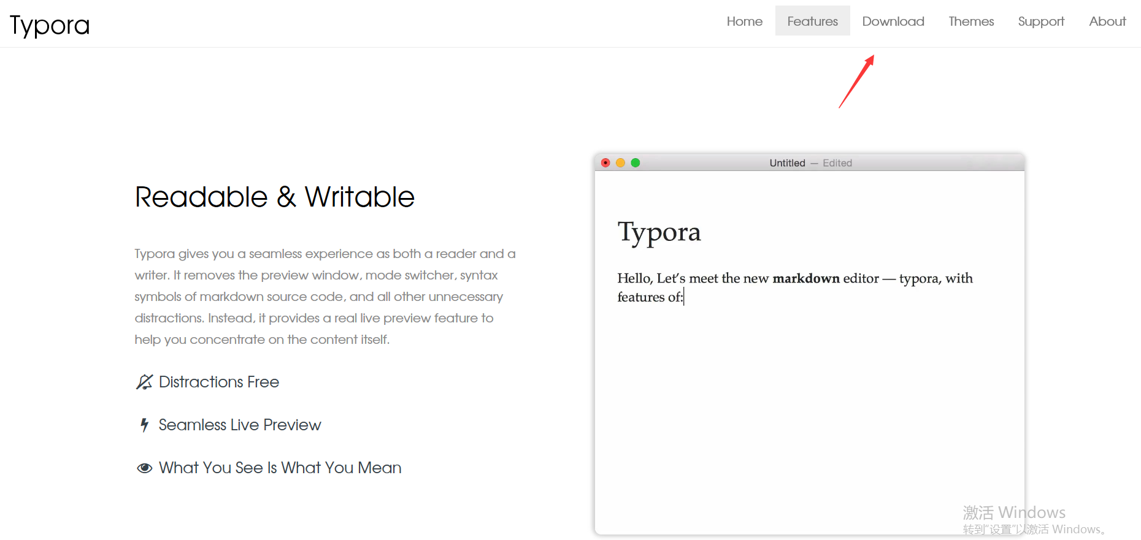Click the muted bell Distractions Free icon
The height and width of the screenshot is (540, 1141).
tap(144, 382)
